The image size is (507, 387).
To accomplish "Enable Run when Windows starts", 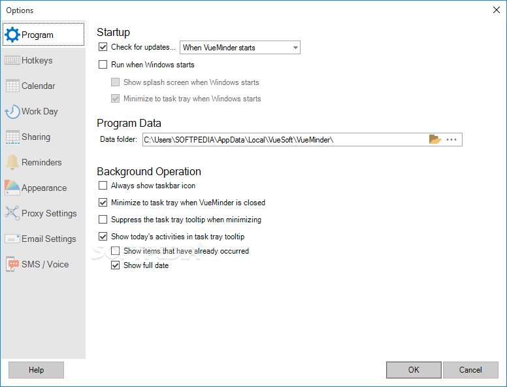I will coord(103,65).
